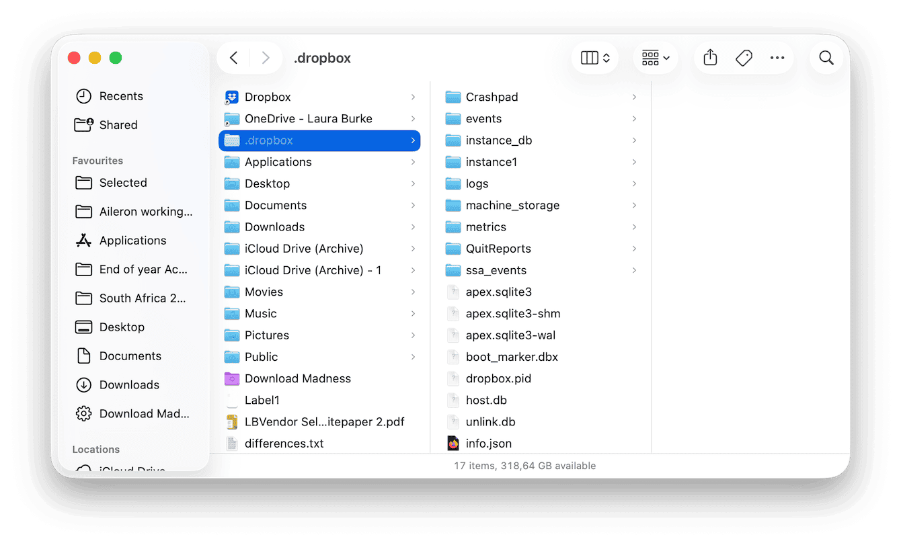Viewport: 901px width, 545px height.
Task: Open the Dropbox folder with the Dropbox logo
Action: point(268,97)
